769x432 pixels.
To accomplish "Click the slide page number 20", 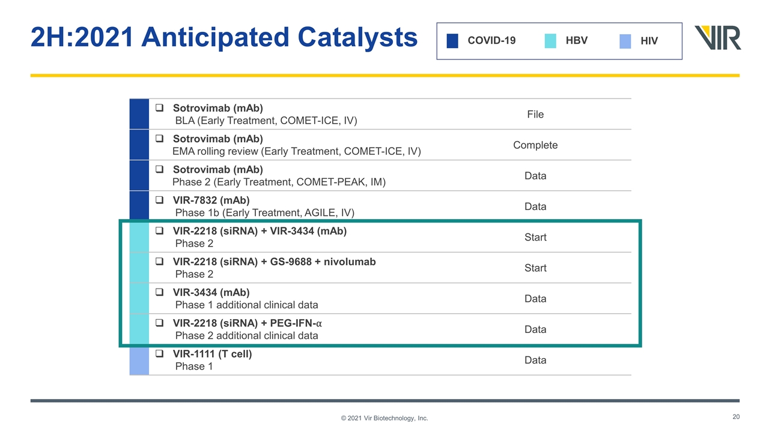I will coord(736,416).
